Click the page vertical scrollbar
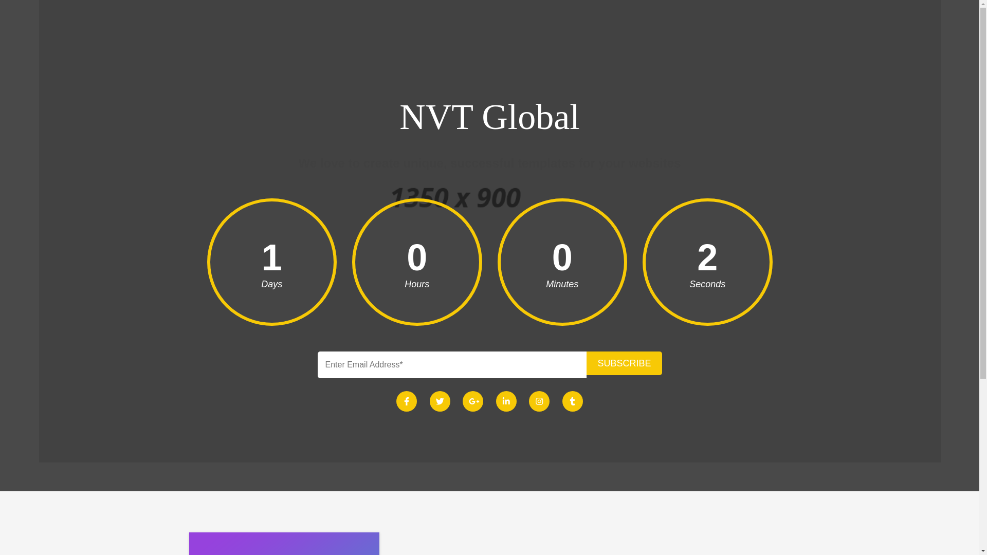The width and height of the screenshot is (987, 555). tap(983, 277)
